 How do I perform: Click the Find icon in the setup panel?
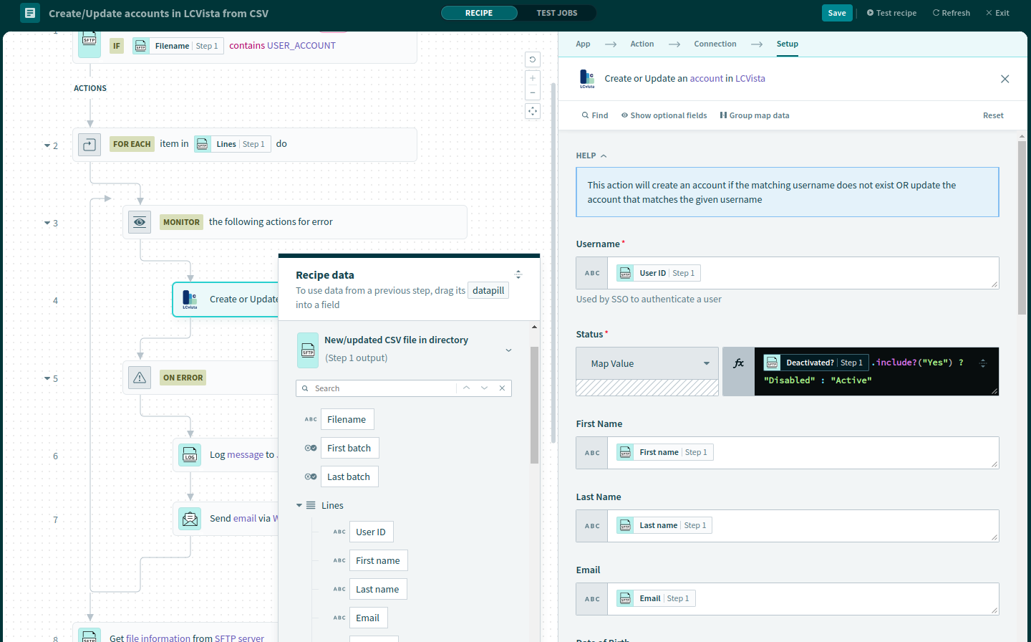[x=584, y=115]
